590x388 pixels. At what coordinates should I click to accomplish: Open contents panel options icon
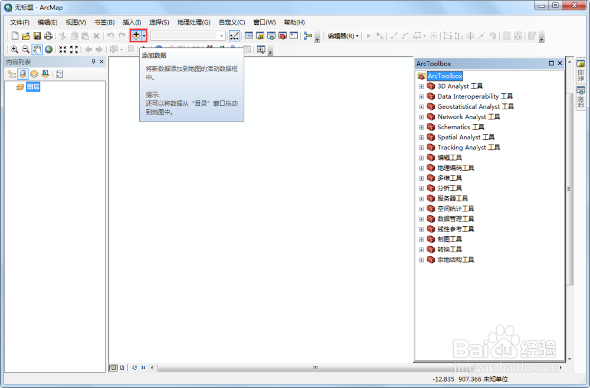coord(60,74)
